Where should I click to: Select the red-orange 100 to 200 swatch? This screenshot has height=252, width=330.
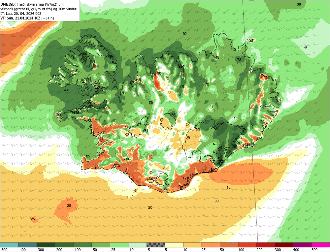coord(247,245)
